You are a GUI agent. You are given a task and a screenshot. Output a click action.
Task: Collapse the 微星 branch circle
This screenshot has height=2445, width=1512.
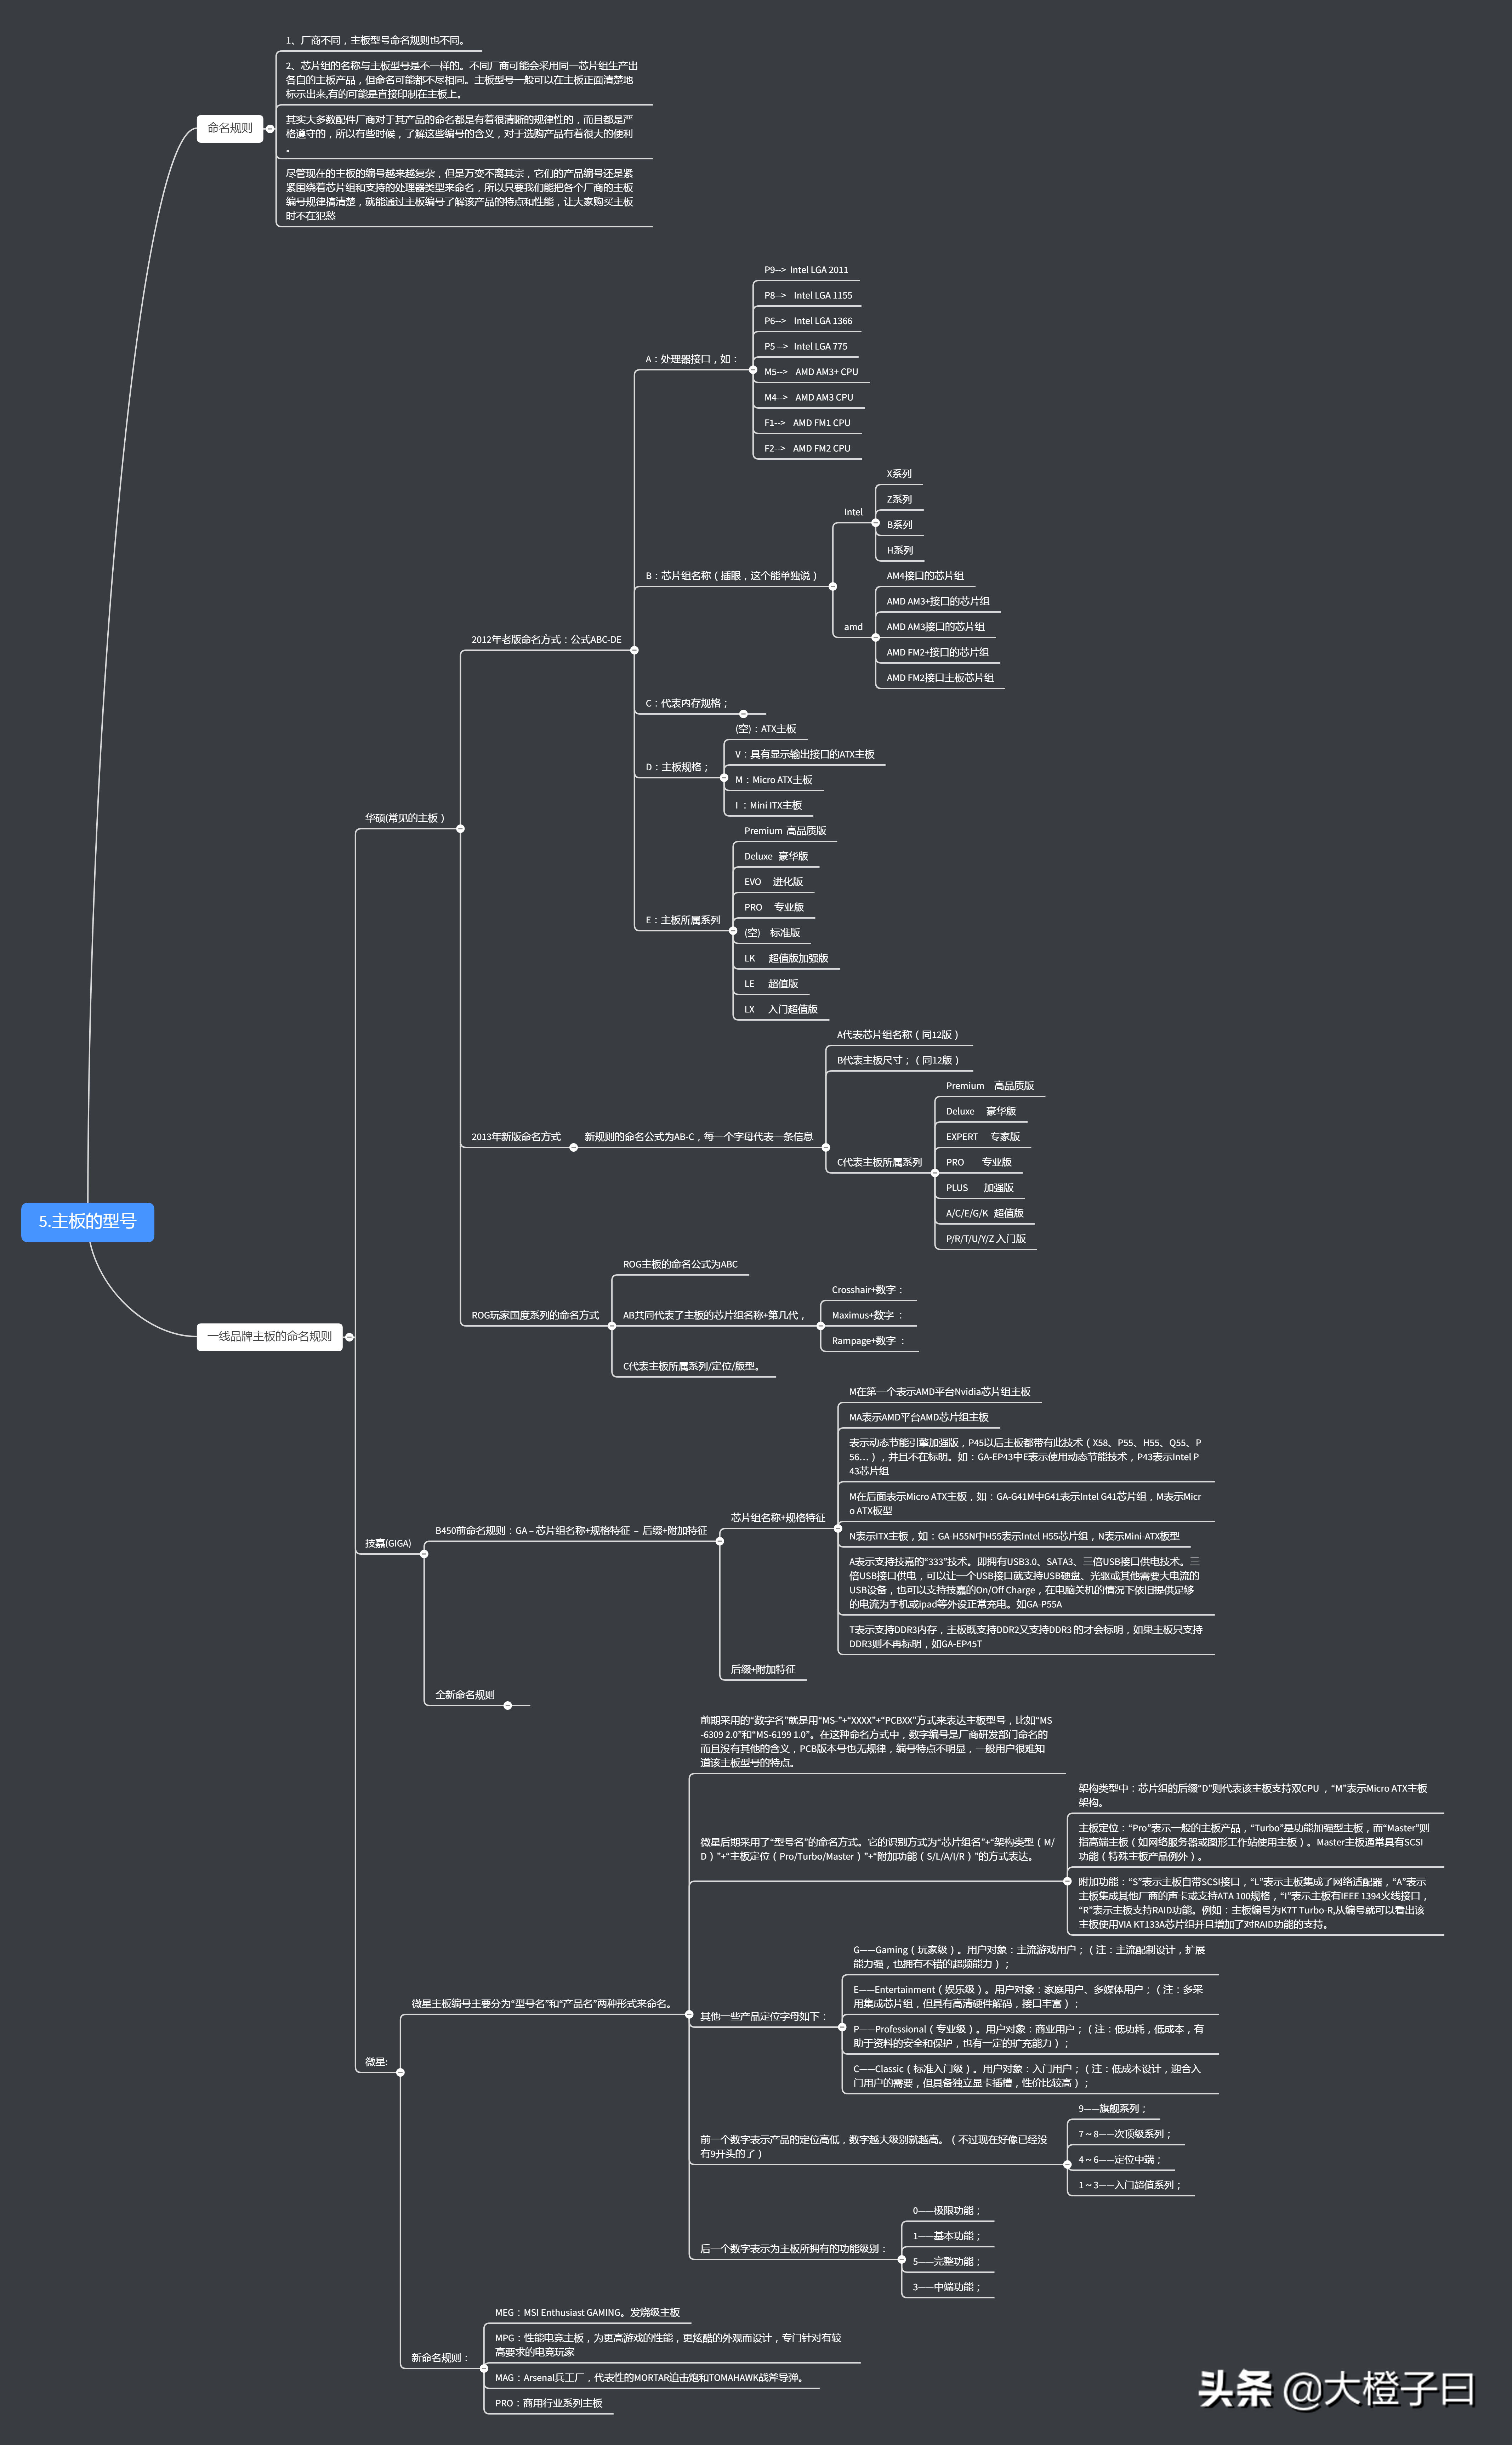pyautogui.click(x=400, y=2072)
